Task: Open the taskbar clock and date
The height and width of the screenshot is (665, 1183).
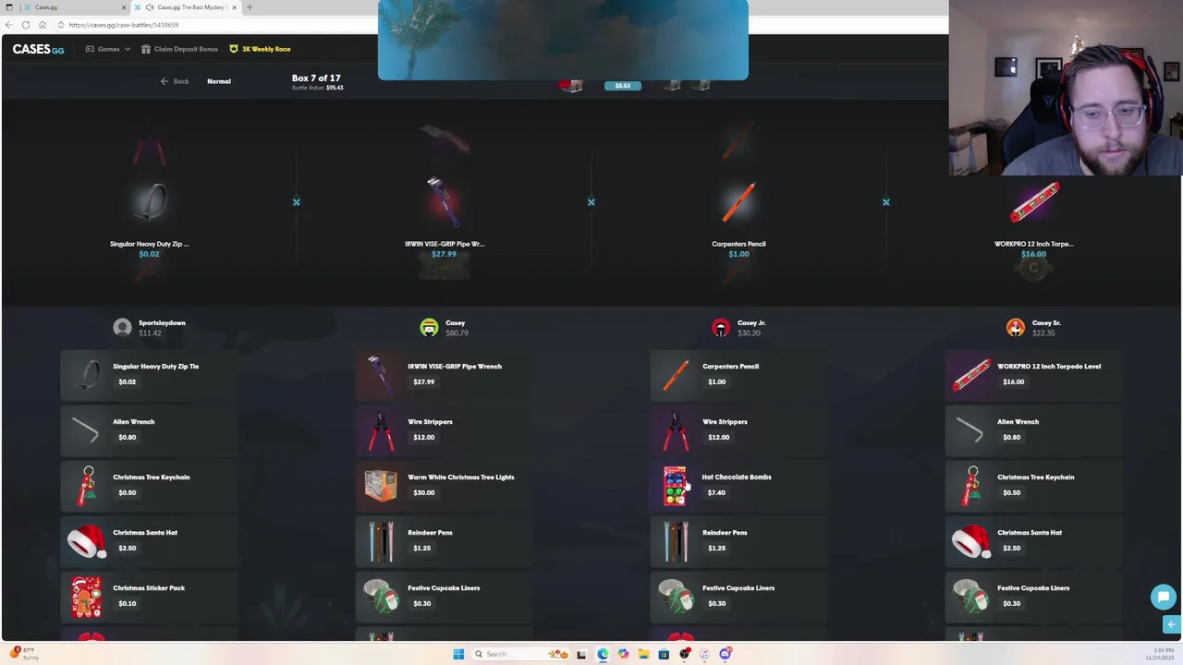Action: point(1159,654)
